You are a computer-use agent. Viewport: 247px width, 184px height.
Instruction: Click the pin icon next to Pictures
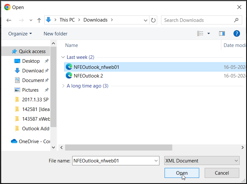(47, 90)
